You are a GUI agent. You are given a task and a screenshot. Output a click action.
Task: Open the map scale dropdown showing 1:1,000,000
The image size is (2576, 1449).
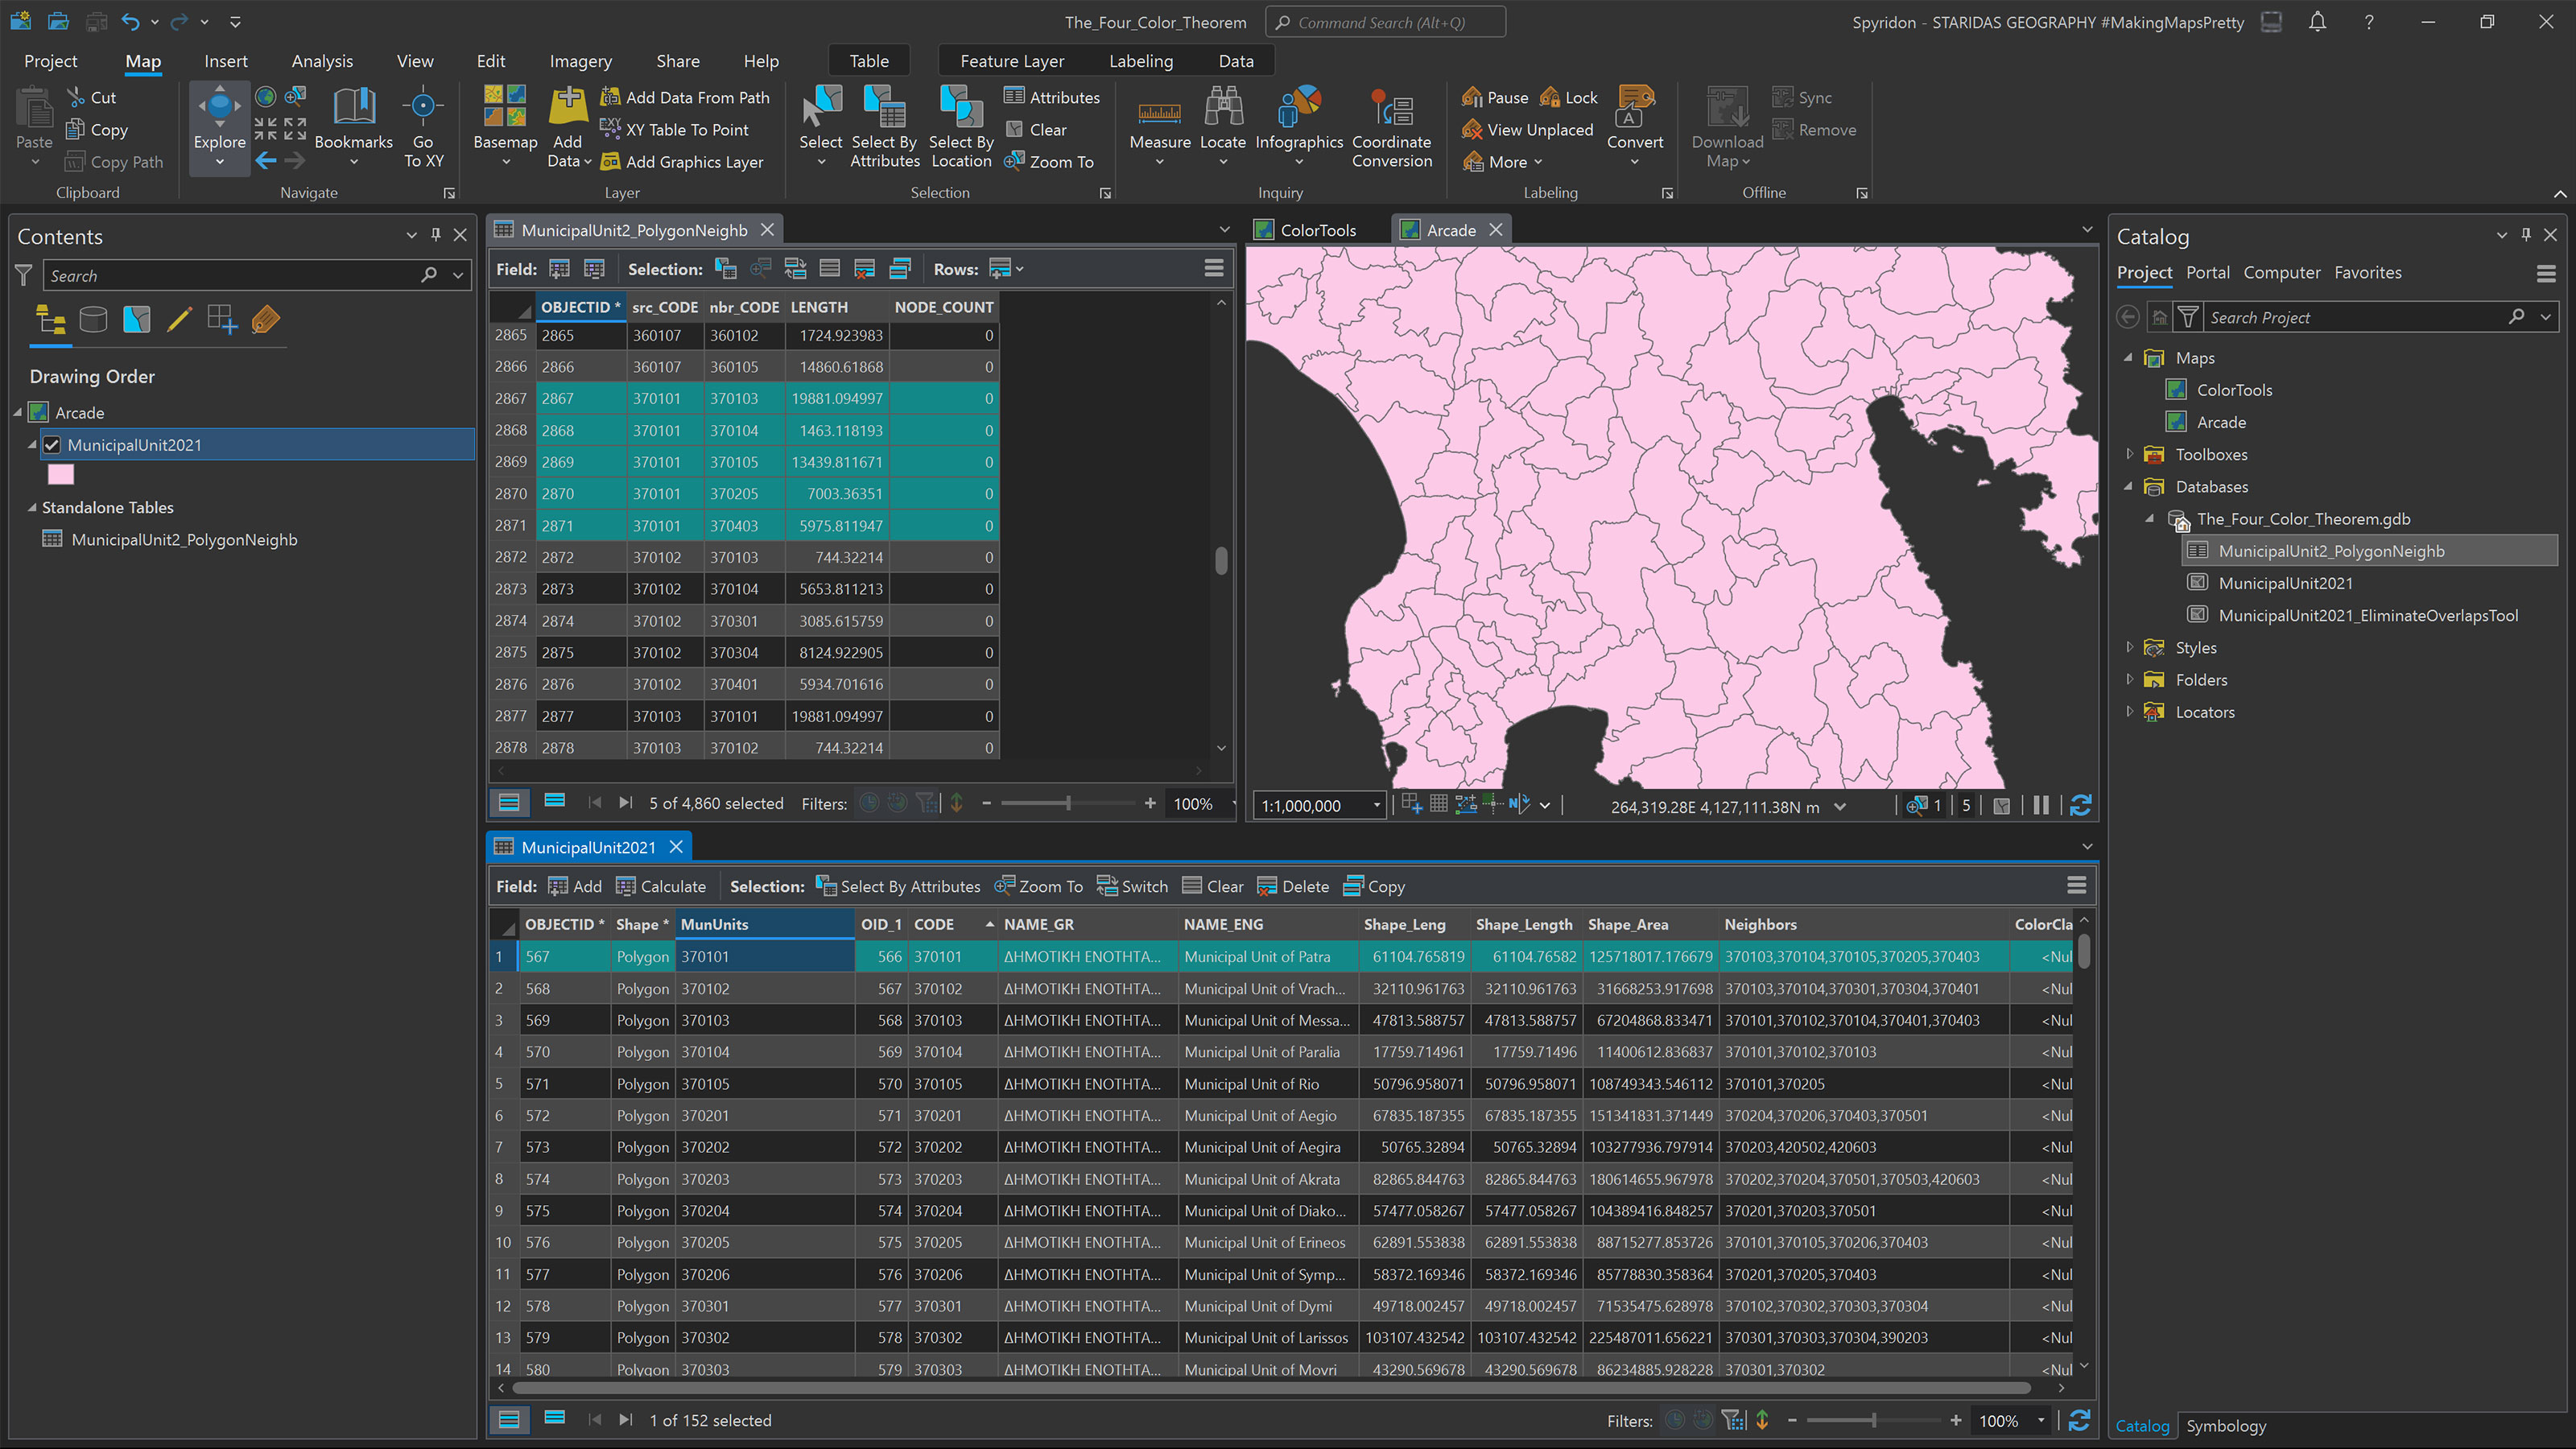[1377, 805]
